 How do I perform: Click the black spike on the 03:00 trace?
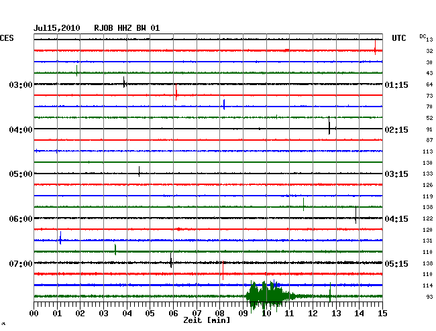point(124,82)
